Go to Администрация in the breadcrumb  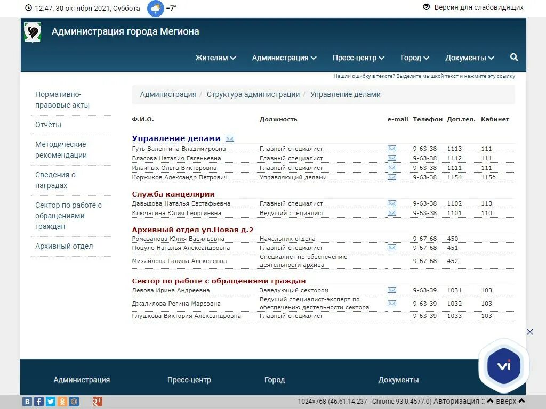tap(168, 95)
